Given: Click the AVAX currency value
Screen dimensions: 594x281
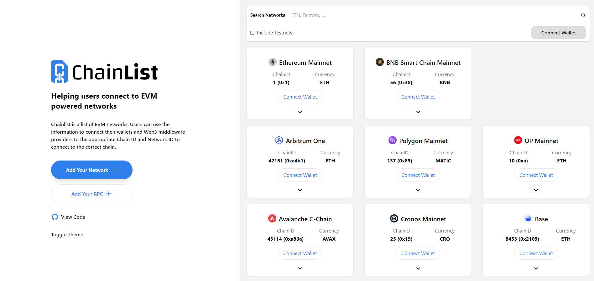Looking at the screenshot, I should pos(329,239).
